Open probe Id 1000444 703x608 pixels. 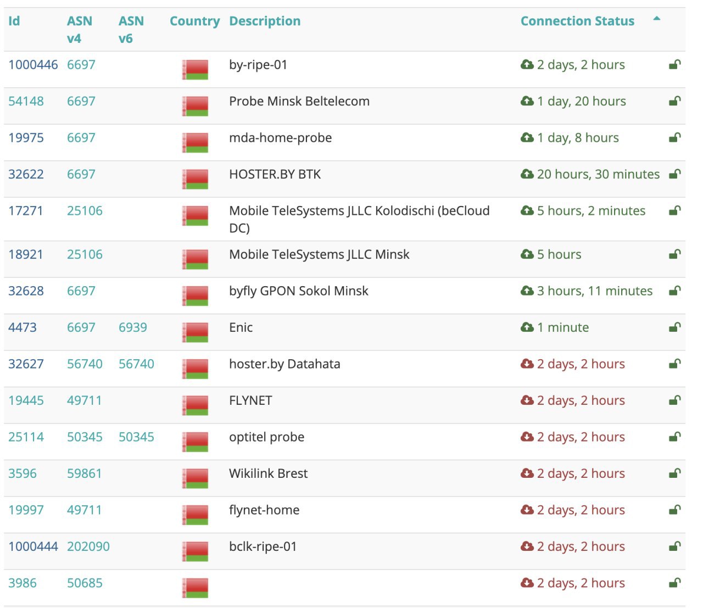pos(33,546)
